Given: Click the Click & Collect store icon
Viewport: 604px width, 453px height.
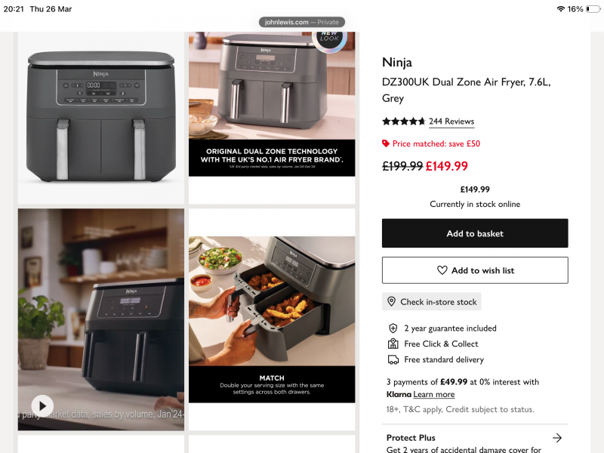Looking at the screenshot, I should [x=393, y=344].
